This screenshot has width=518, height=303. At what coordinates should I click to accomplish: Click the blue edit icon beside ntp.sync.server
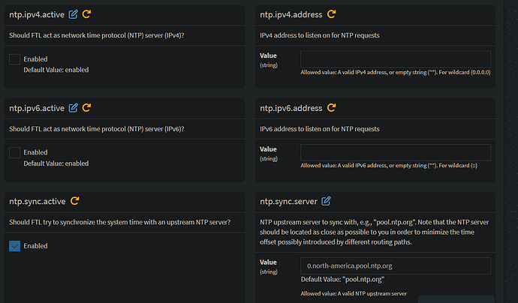[326, 201]
